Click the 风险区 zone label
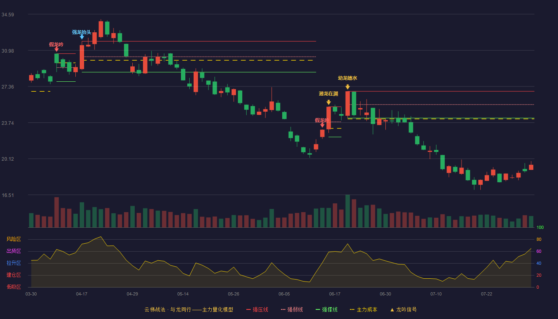 click(x=14, y=239)
